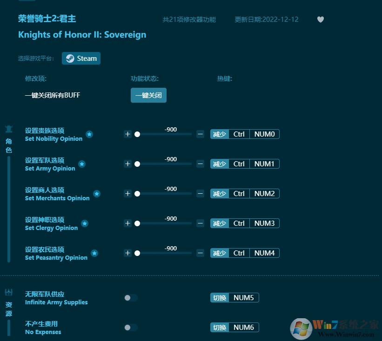Click star icon beside Set Peasantry Opinion

(x=94, y=253)
